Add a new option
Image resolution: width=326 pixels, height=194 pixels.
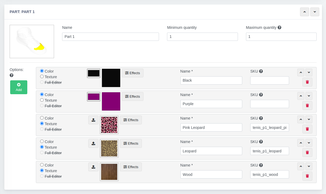[x=19, y=87]
